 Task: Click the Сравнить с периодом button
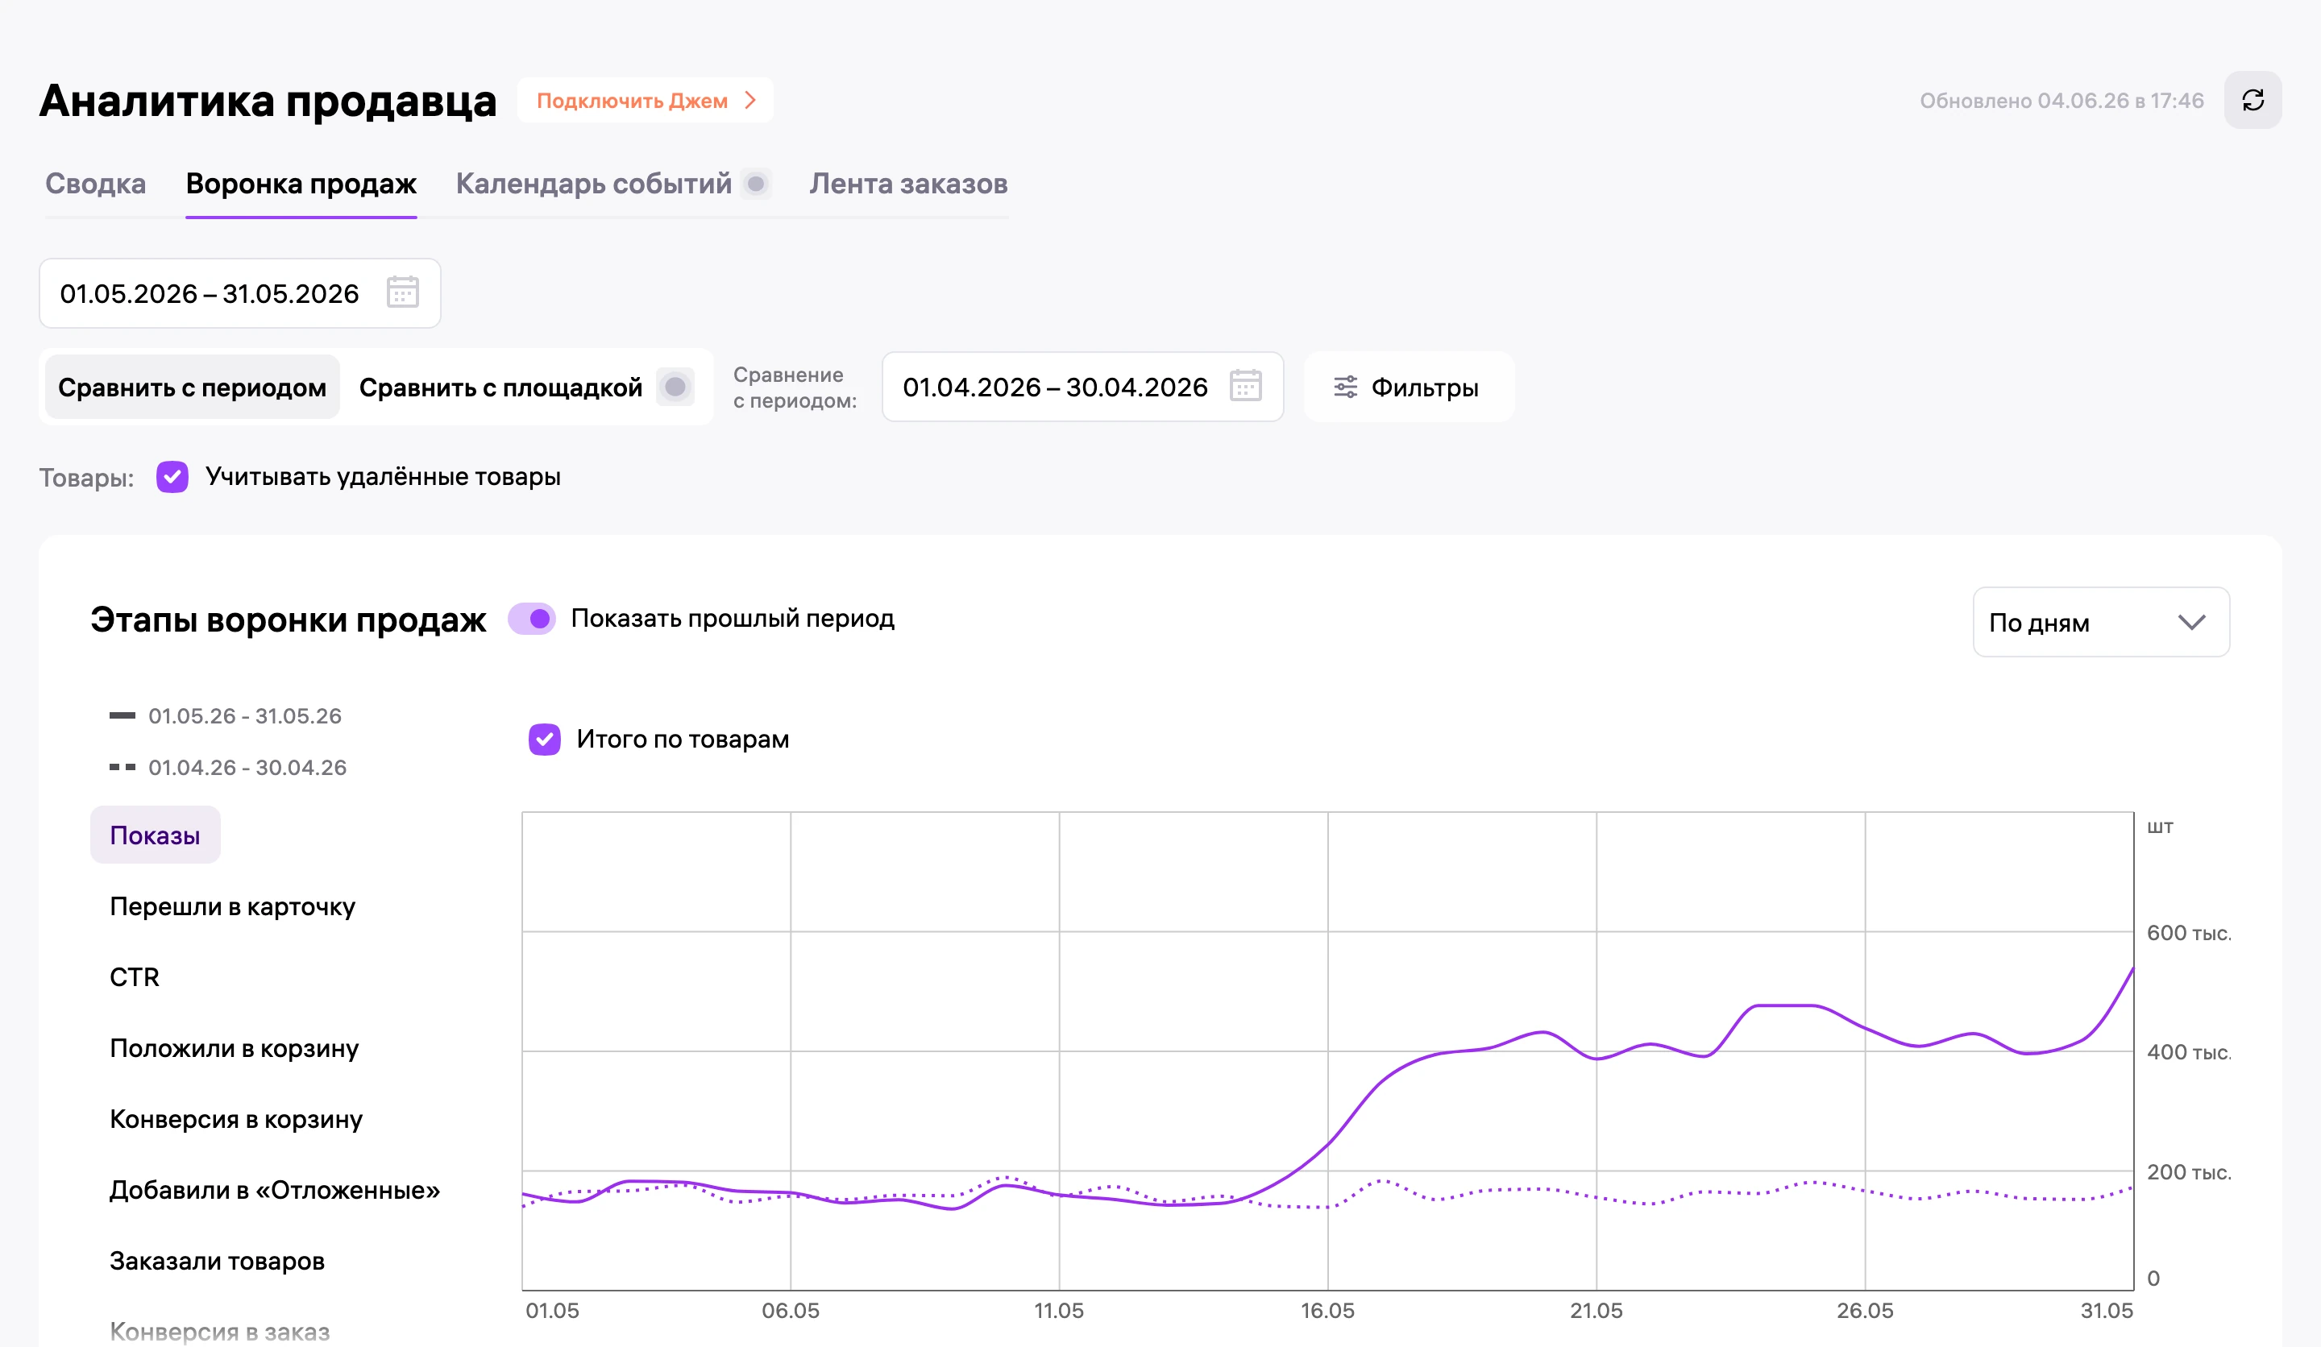tap(192, 388)
